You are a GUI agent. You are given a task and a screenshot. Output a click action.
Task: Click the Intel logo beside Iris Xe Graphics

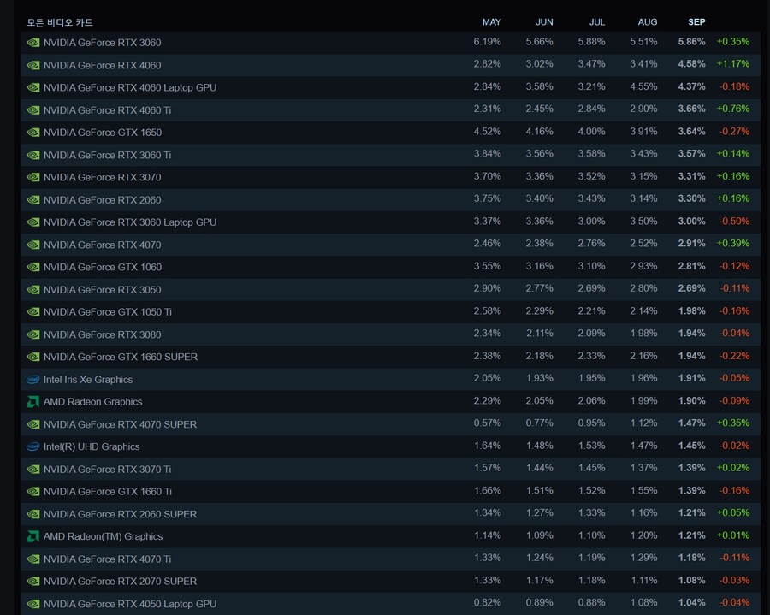pos(33,380)
